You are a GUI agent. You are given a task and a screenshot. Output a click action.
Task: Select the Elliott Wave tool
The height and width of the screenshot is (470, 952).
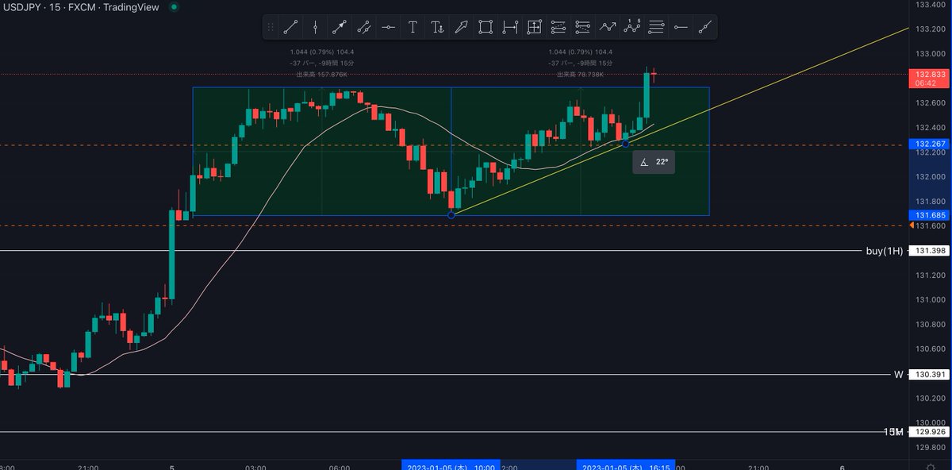point(631,26)
